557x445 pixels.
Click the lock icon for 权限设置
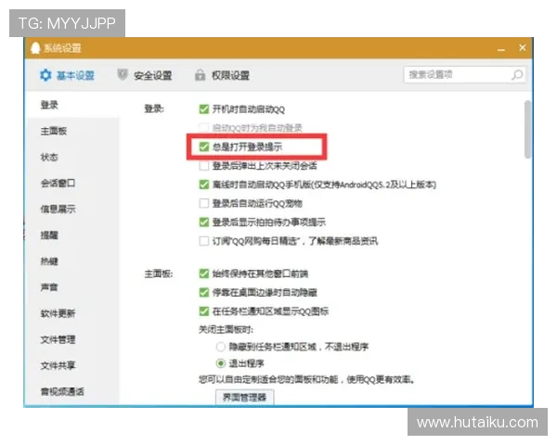(x=200, y=75)
